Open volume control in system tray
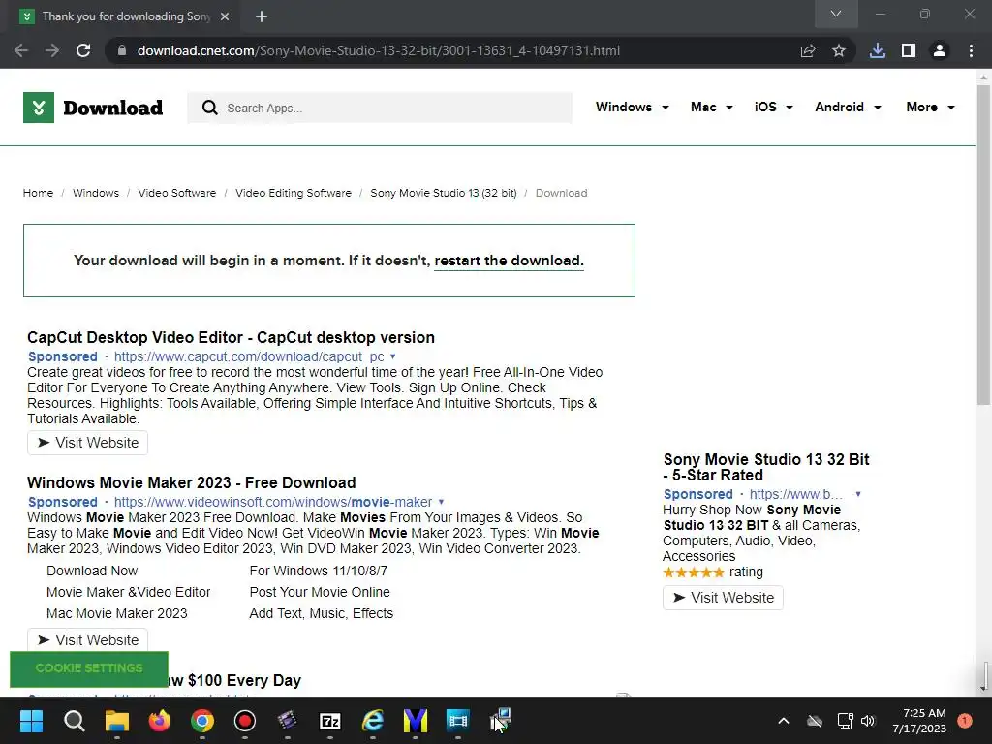This screenshot has height=744, width=992. [868, 721]
